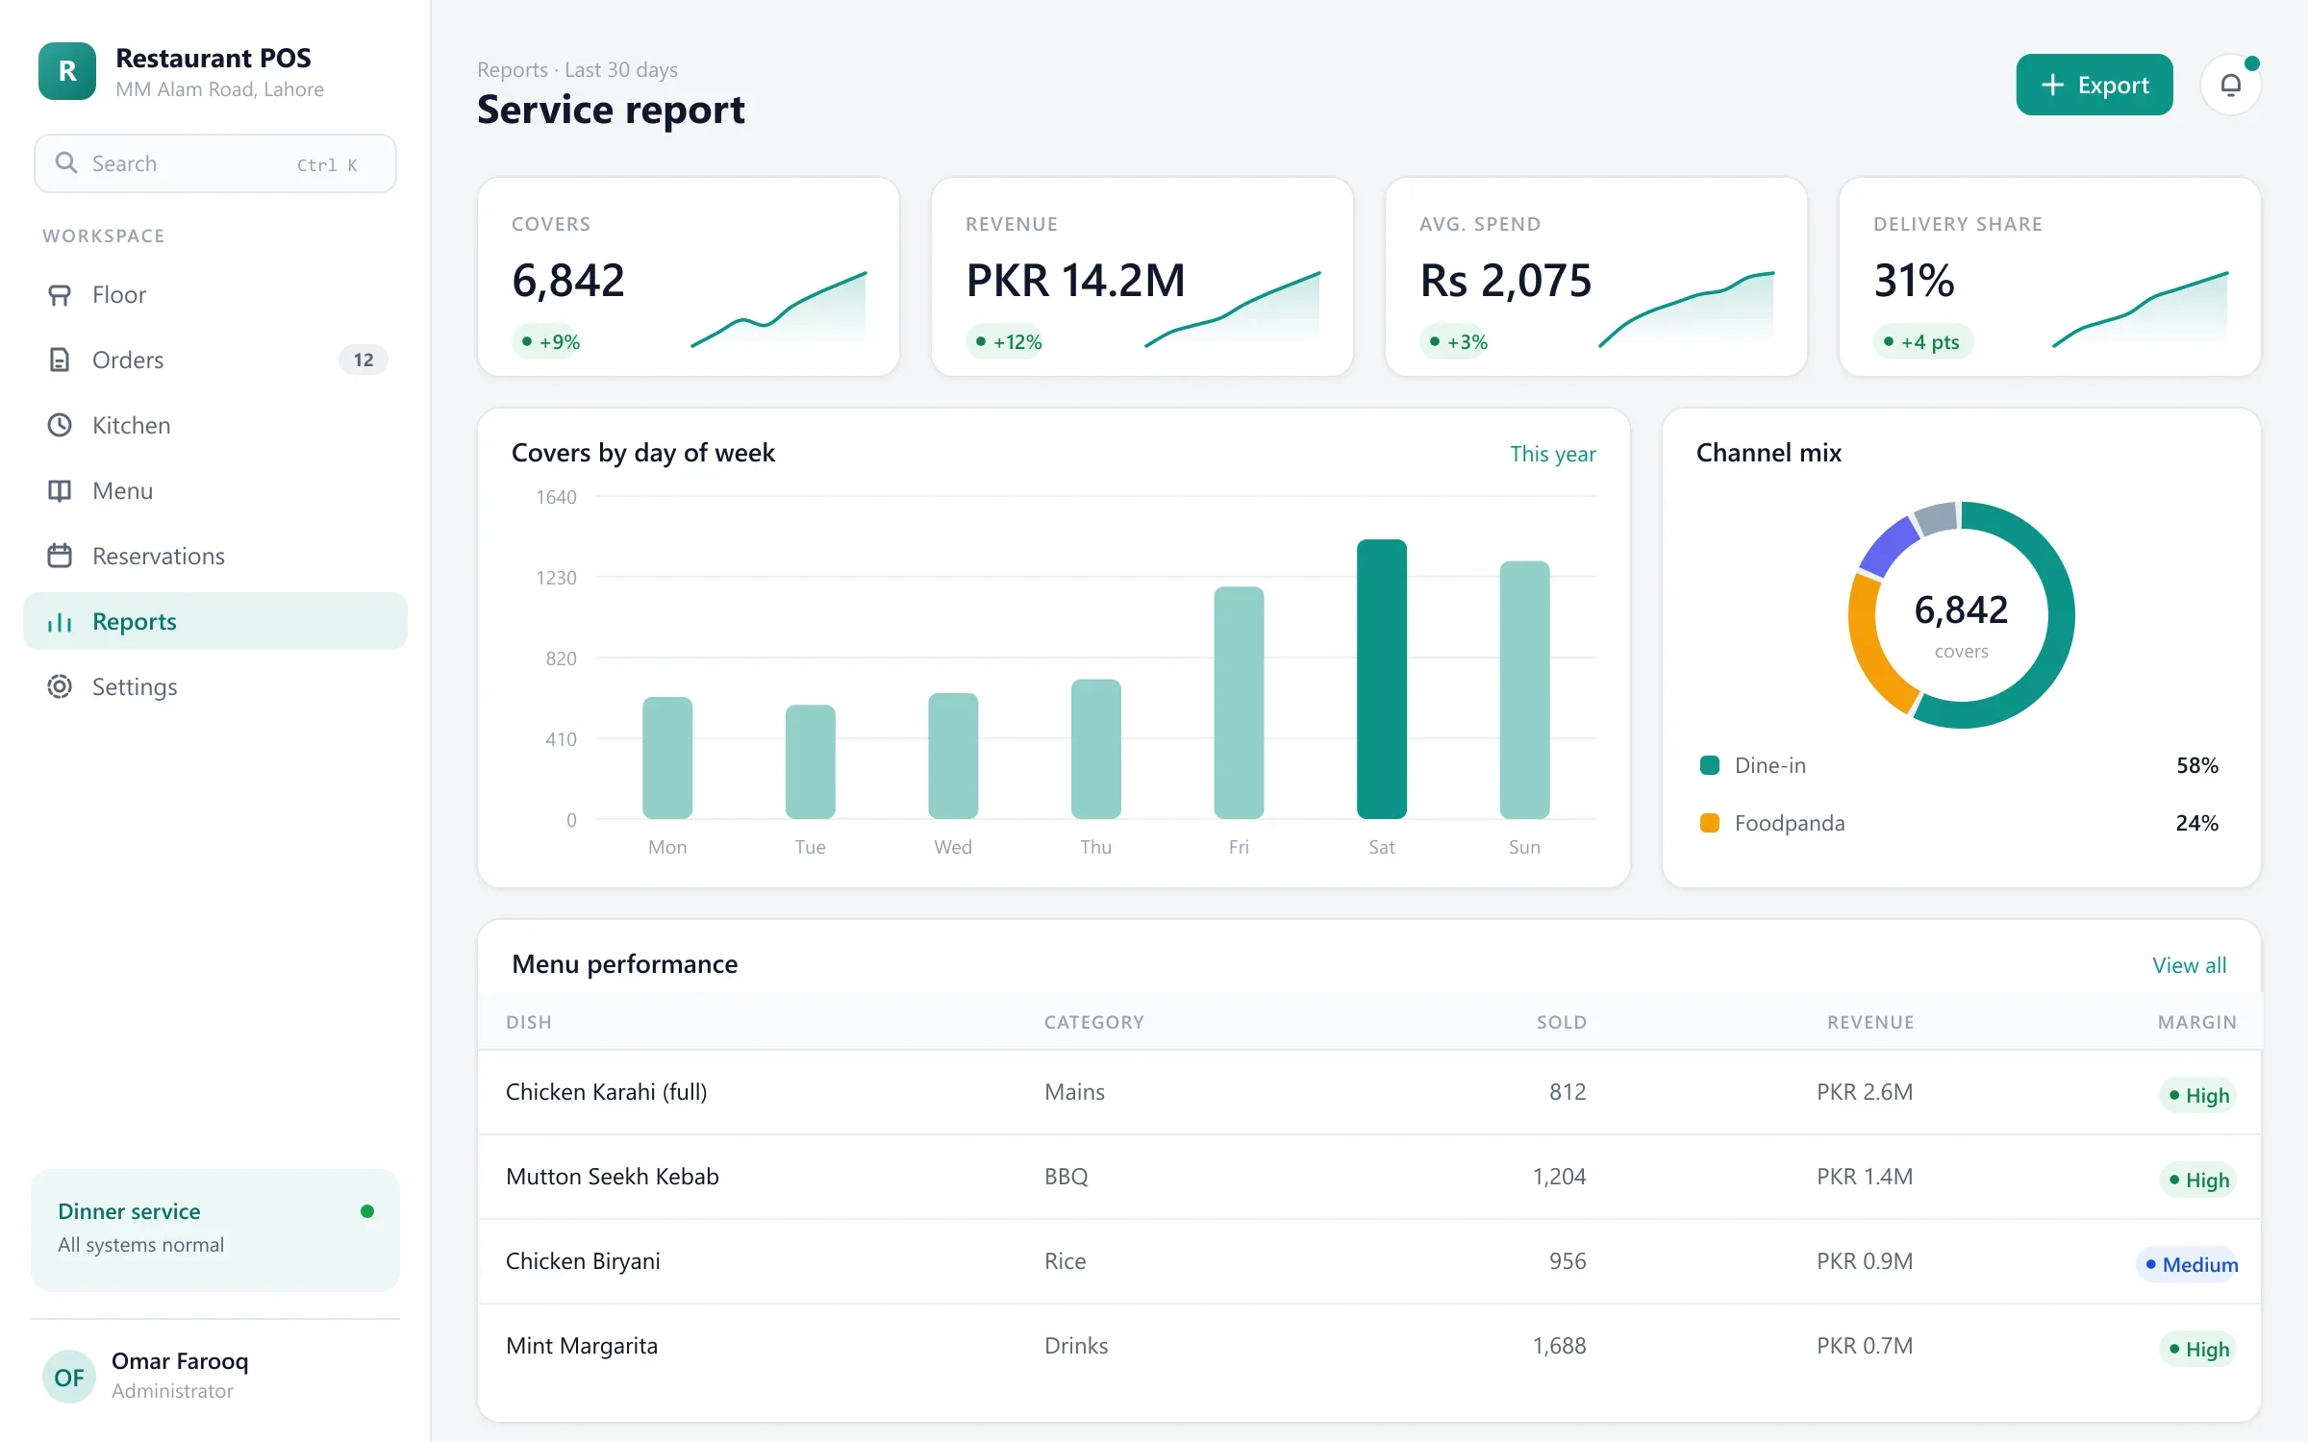Open Settings from sidebar

click(x=215, y=687)
